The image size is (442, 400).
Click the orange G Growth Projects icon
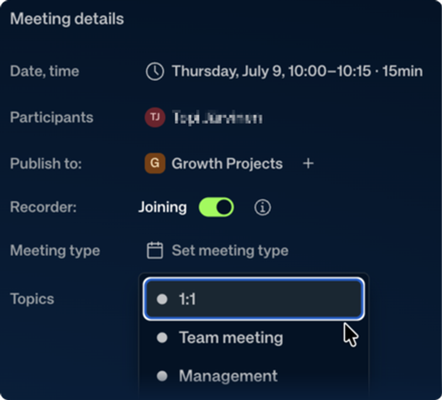155,163
